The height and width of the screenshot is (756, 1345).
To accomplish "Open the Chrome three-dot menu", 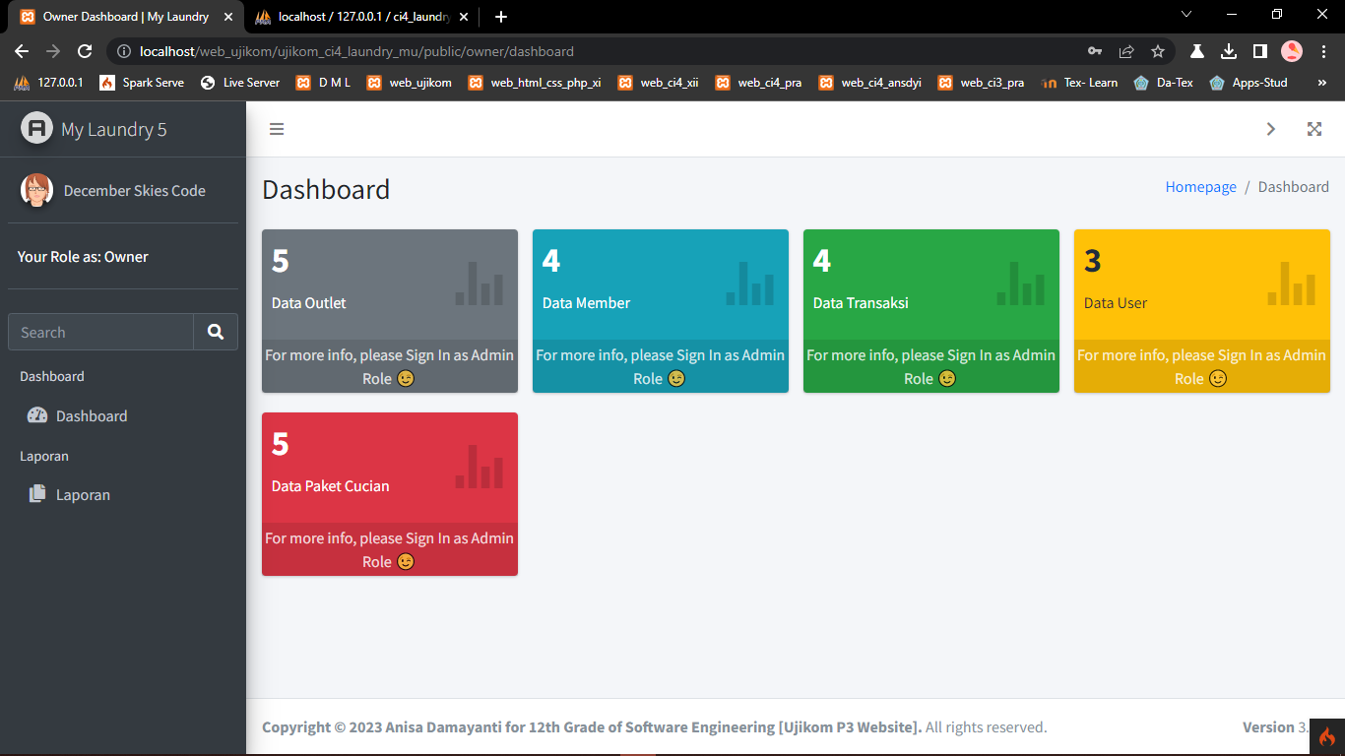I will pyautogui.click(x=1322, y=50).
